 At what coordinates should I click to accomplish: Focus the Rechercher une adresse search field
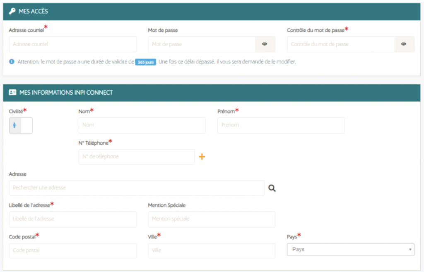(x=136, y=188)
